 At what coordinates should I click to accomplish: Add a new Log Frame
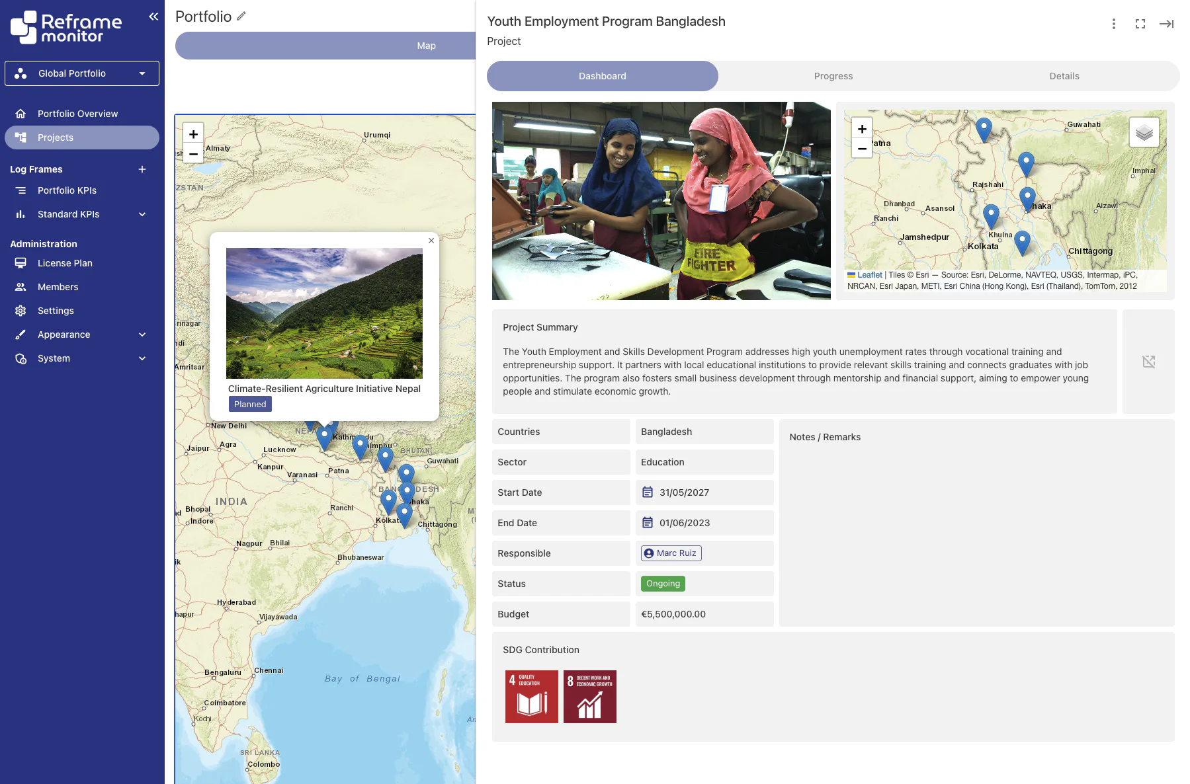pos(142,169)
